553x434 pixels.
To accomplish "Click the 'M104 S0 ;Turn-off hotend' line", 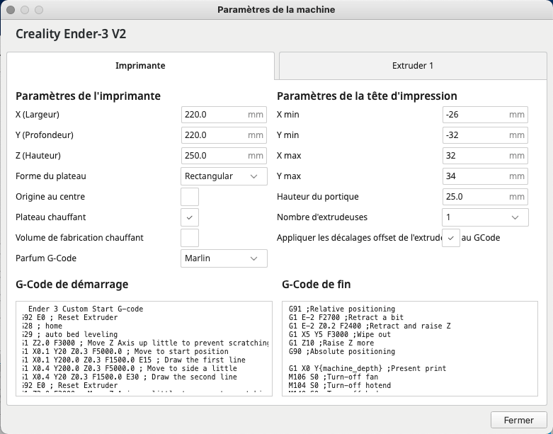I will (x=340, y=385).
